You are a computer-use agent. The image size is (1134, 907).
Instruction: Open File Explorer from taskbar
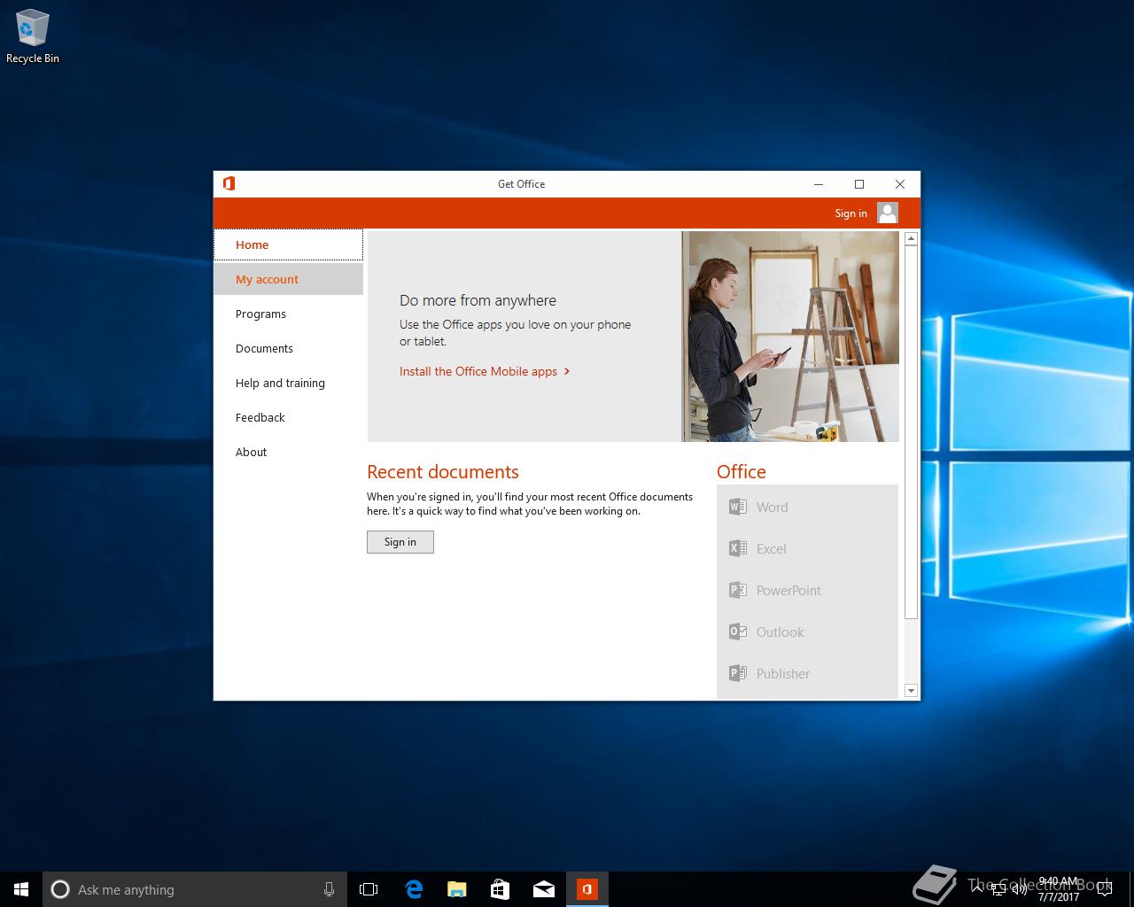[x=456, y=889]
